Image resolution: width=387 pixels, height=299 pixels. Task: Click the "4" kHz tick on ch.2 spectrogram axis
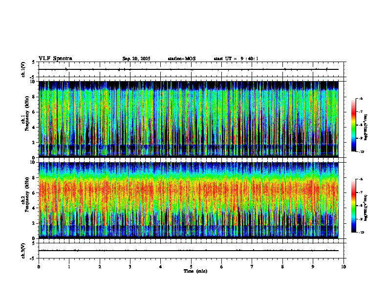pyautogui.click(x=35, y=208)
